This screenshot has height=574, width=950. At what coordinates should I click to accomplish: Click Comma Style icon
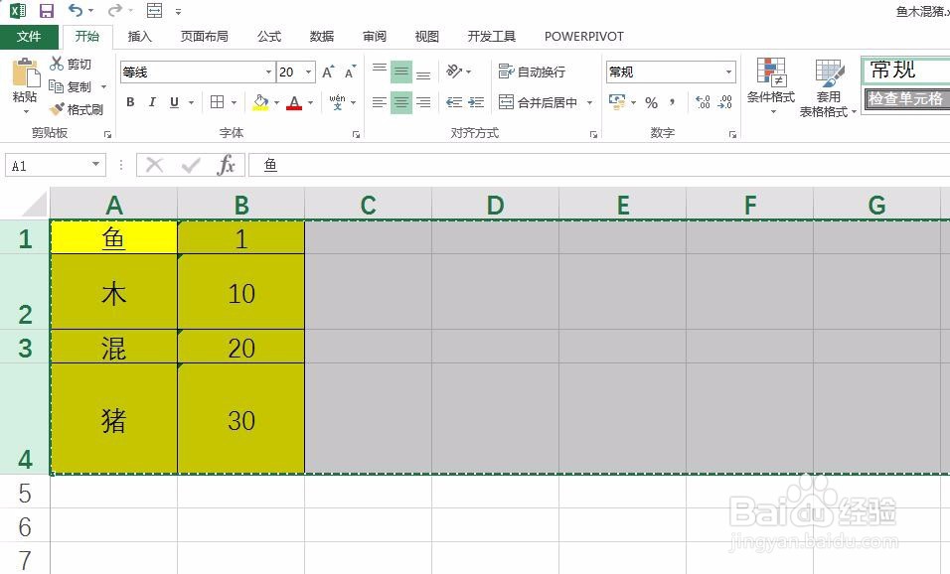click(673, 102)
